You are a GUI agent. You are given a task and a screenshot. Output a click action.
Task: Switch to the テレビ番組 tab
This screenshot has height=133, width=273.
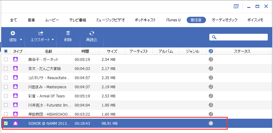coord(78,20)
